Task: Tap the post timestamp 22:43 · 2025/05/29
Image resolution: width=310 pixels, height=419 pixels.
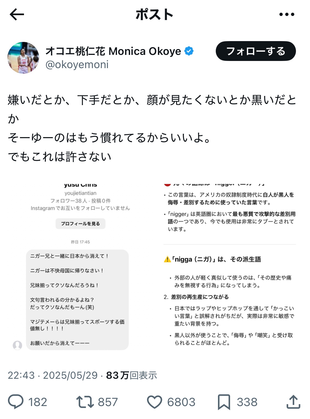Action: pos(53,375)
